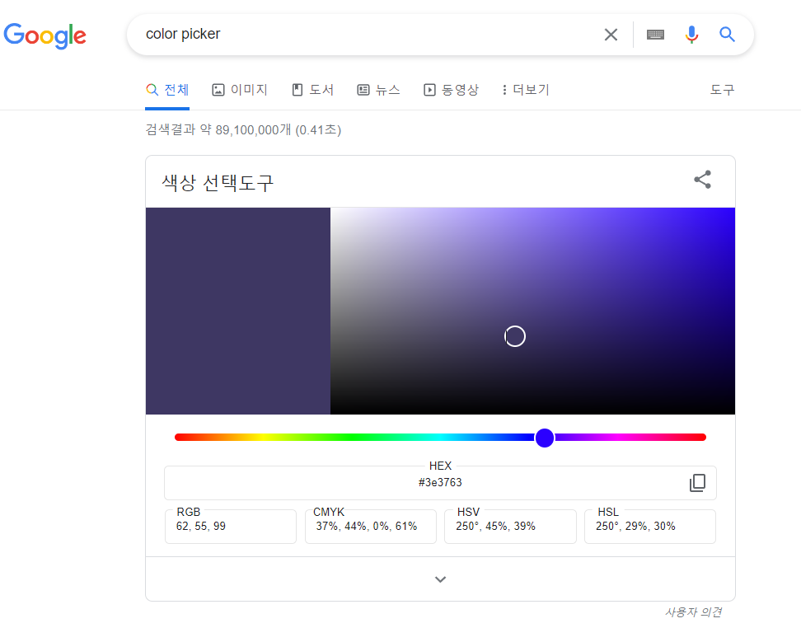This screenshot has width=801, height=642.
Task: Open the 동영상 search tab
Action: [x=452, y=89]
